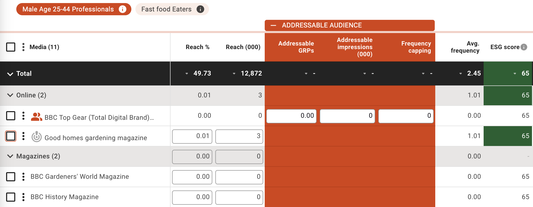Edit BBC History Magazine Reach (000) field
This screenshot has height=207, width=533.
click(x=239, y=198)
